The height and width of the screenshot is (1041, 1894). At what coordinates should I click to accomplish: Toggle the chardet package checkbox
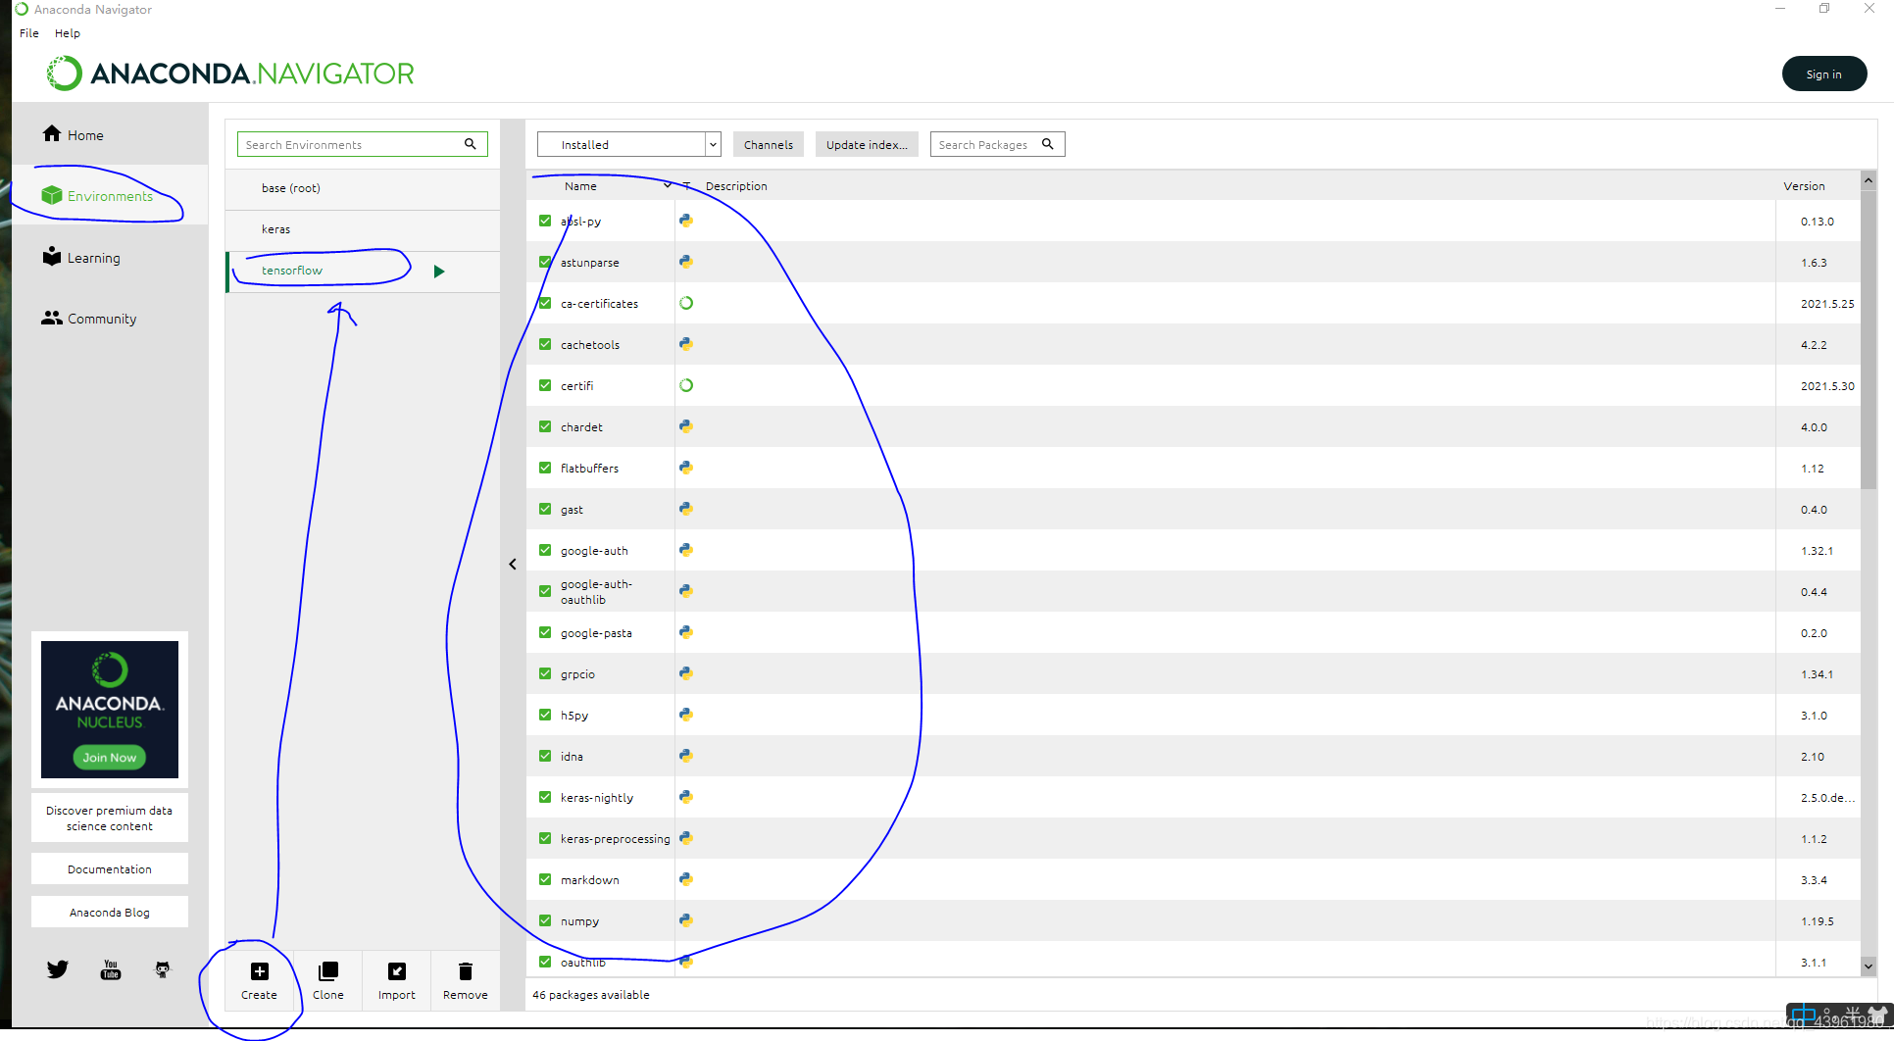click(x=545, y=426)
